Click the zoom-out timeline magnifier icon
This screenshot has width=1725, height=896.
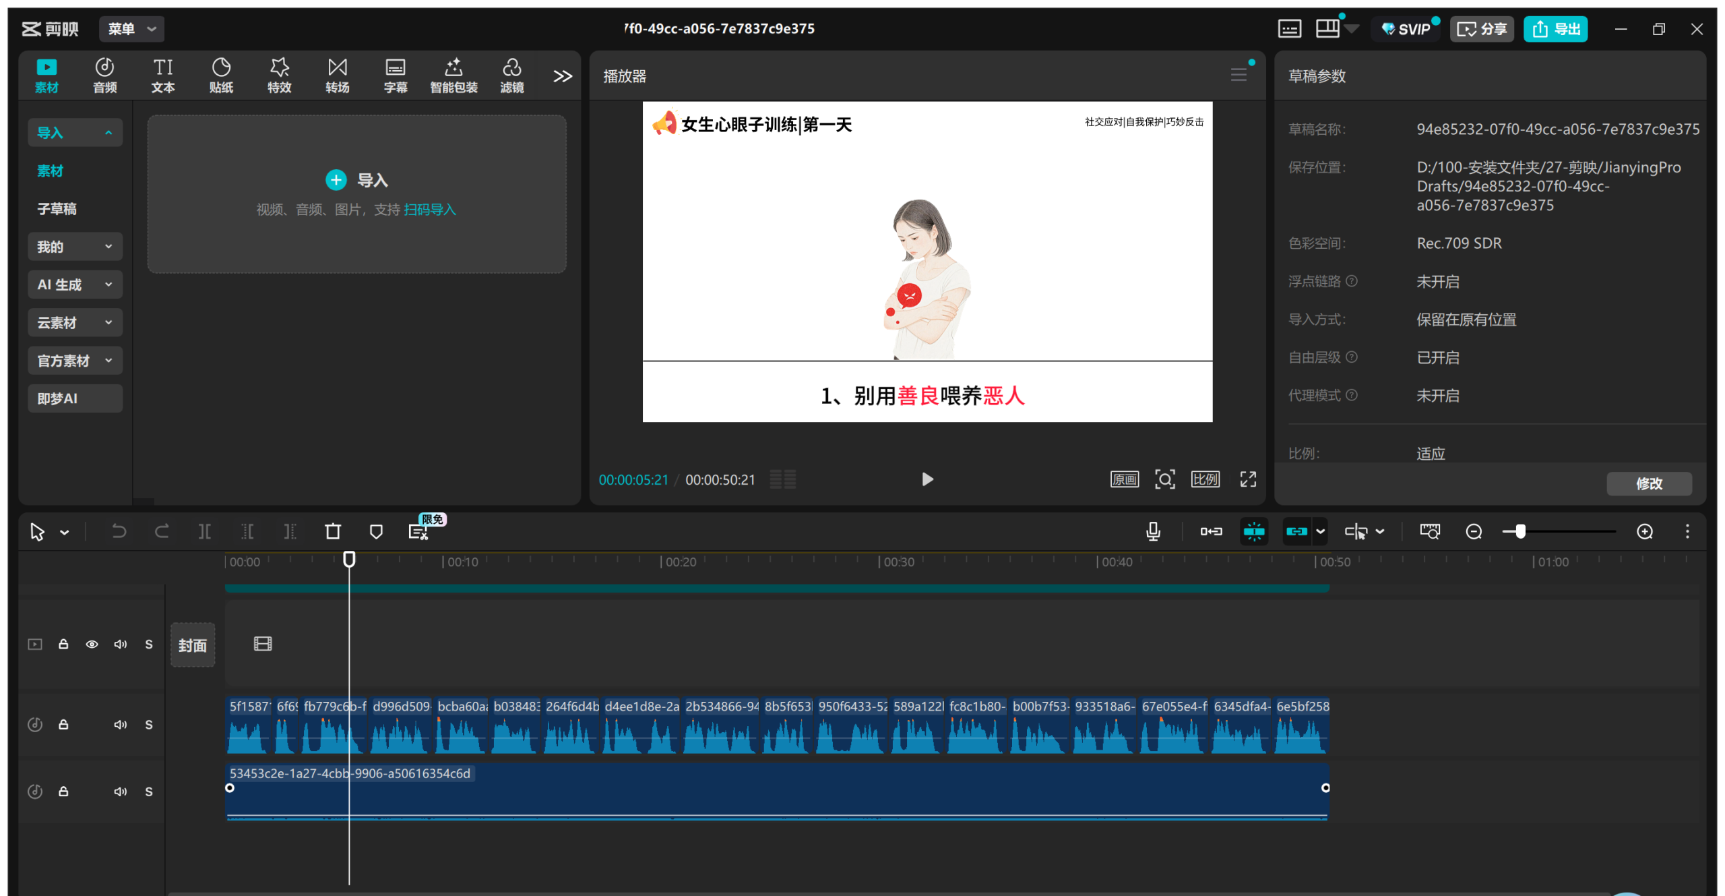pos(1474,532)
